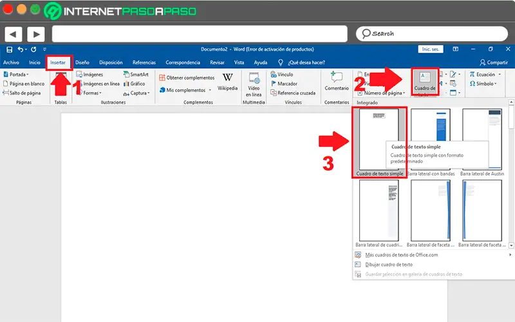
Task: Click Página en blanco to add blank page
Action: tap(24, 84)
